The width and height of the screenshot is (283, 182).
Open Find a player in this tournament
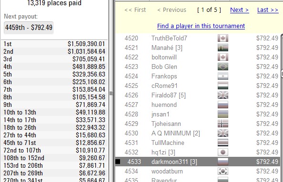[x=201, y=26]
